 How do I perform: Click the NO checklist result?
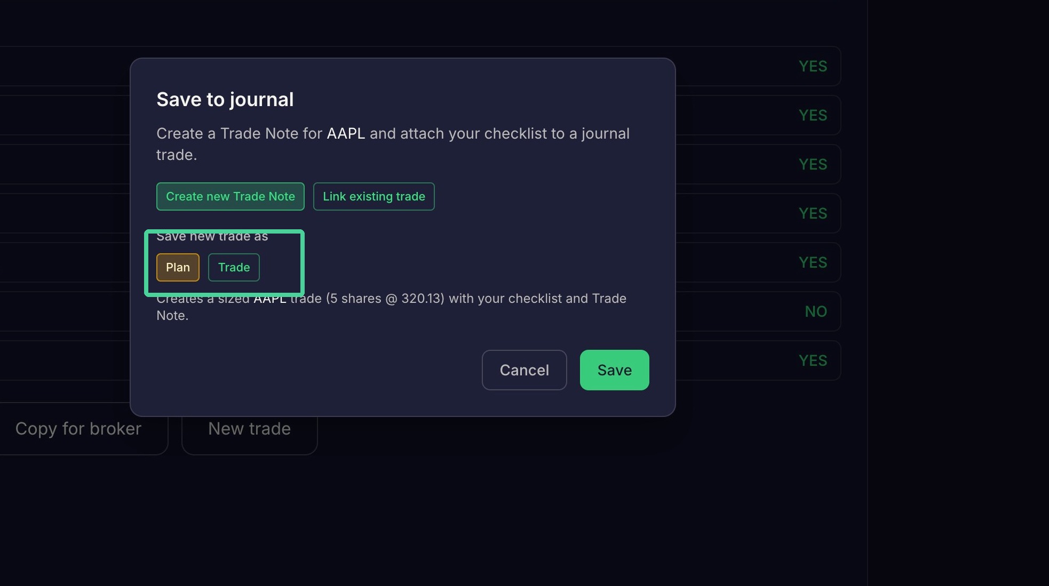[815, 311]
